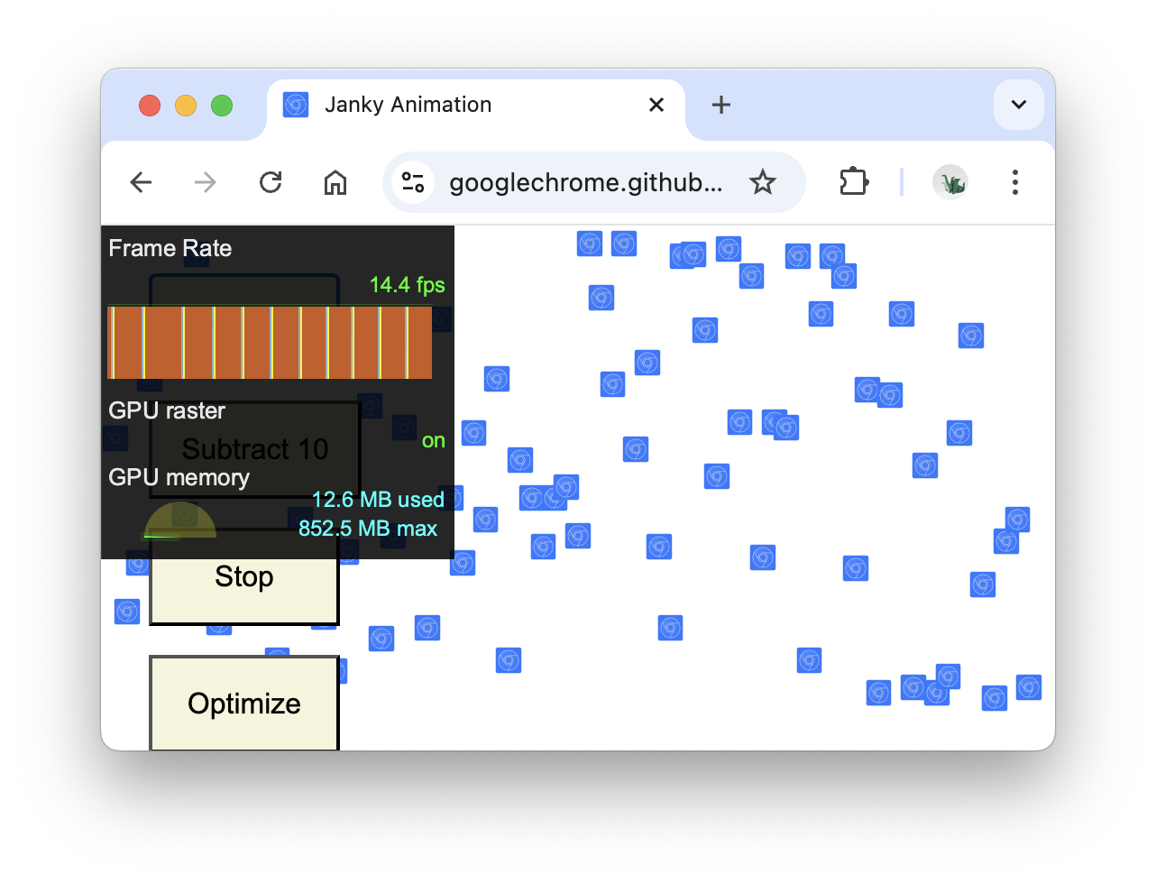Viewport: 1156px width, 884px height.
Task: Open Chrome's three-dot menu
Action: click(1015, 183)
